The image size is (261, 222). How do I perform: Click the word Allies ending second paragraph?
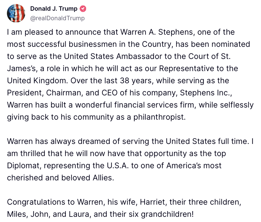pyautogui.click(x=103, y=178)
